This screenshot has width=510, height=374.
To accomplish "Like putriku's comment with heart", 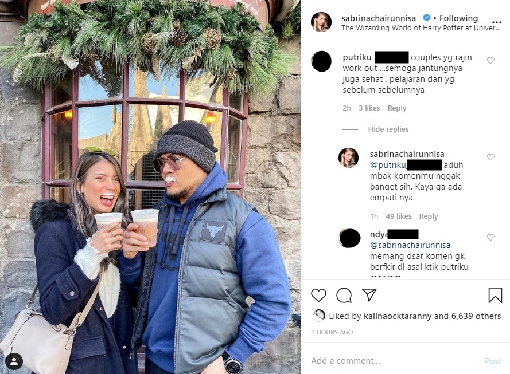I will (x=490, y=61).
